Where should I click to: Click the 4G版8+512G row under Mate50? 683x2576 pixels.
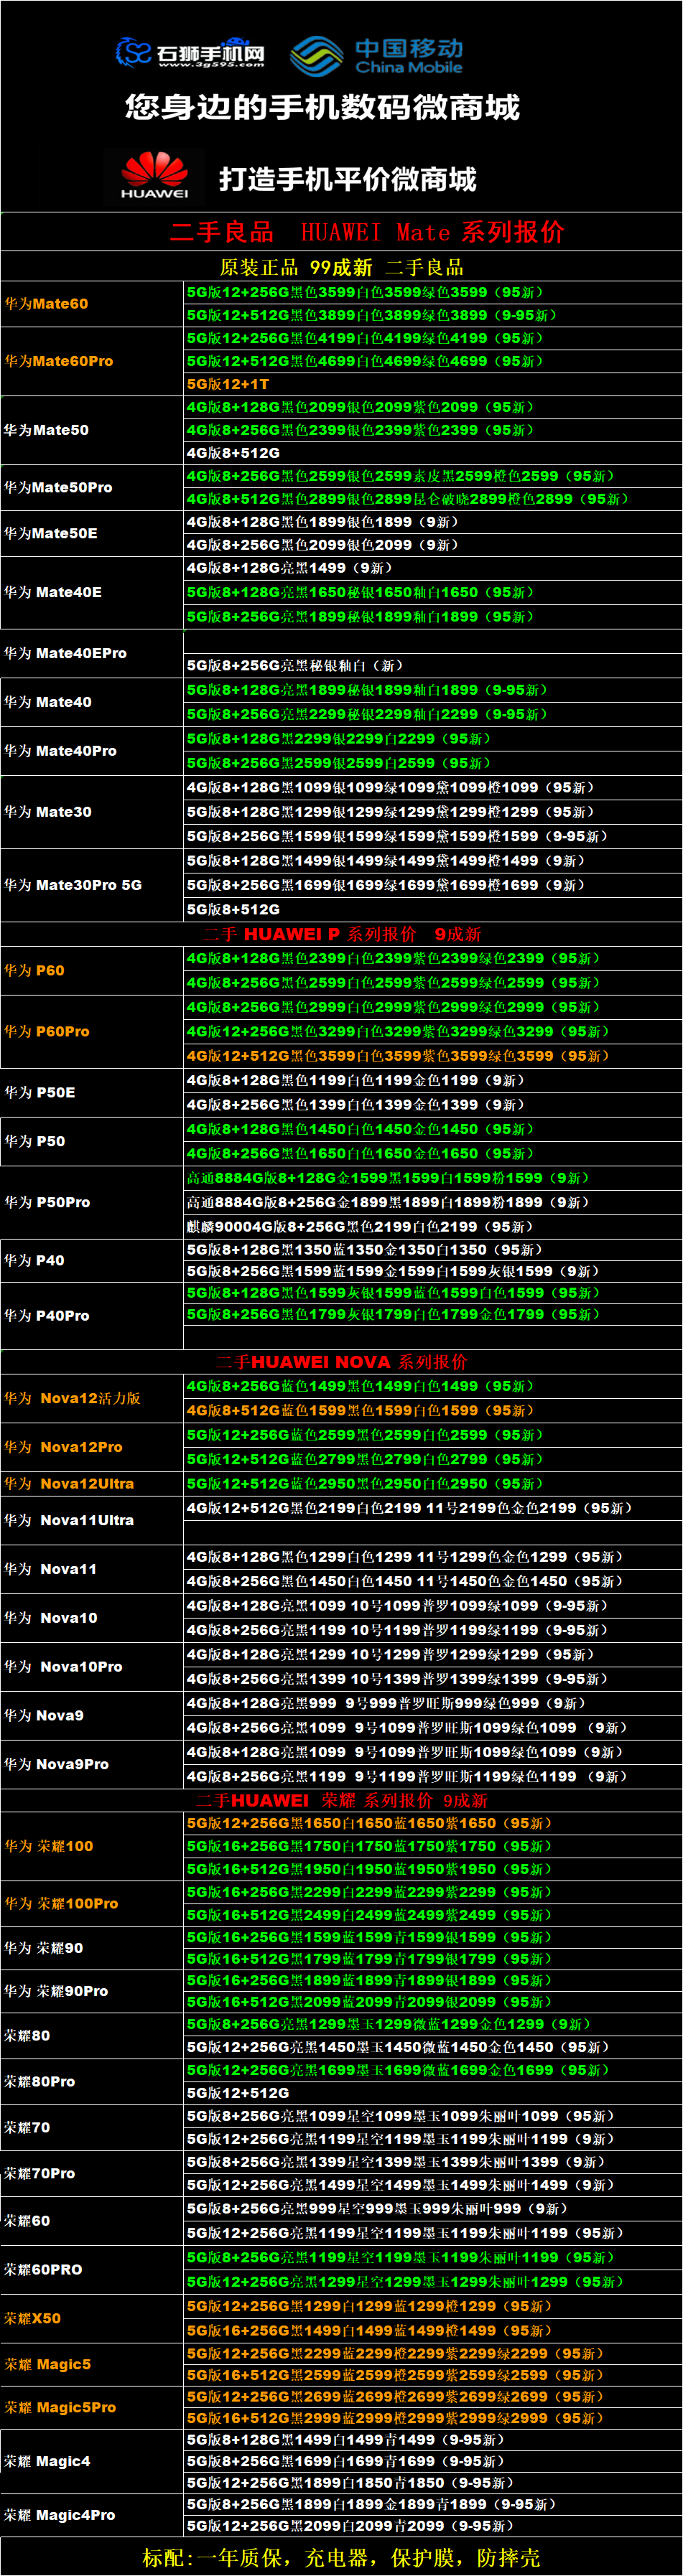pos(432,453)
